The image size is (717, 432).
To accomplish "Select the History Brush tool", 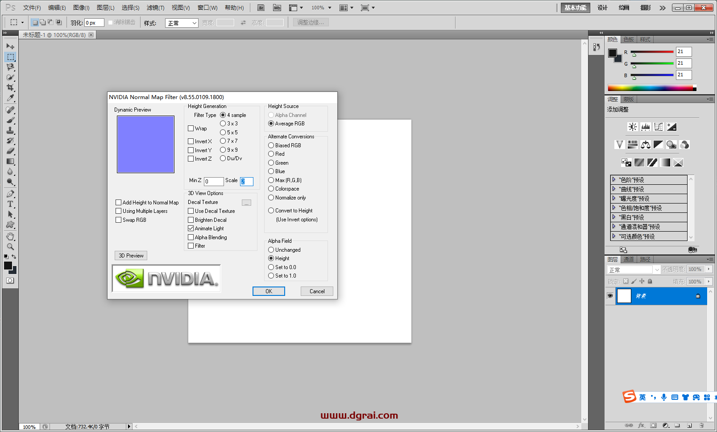I will pos(10,141).
